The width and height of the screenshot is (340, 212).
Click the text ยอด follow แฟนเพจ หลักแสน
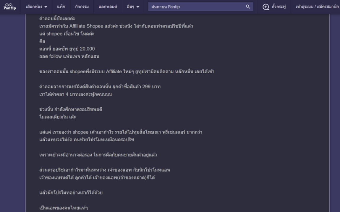(x=69, y=56)
